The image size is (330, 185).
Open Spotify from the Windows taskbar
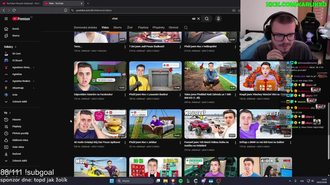180,181
